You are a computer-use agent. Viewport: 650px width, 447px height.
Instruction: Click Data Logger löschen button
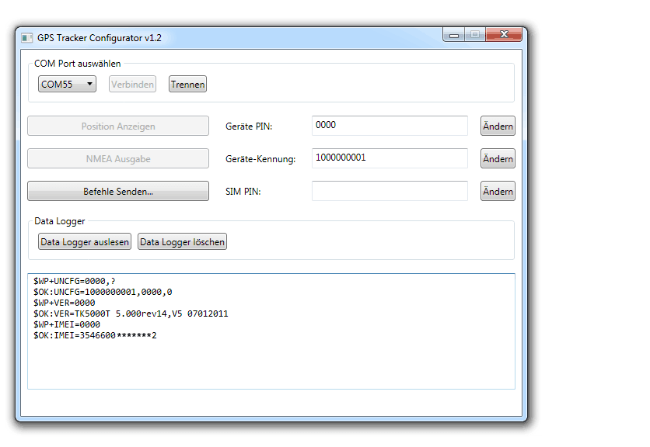coord(182,241)
